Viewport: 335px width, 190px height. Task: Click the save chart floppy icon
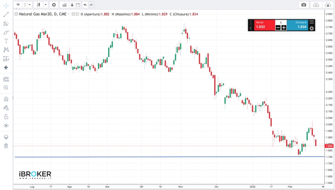click(x=78, y=5)
